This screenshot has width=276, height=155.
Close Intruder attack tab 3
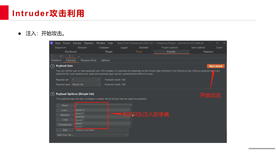[x=72, y=56]
